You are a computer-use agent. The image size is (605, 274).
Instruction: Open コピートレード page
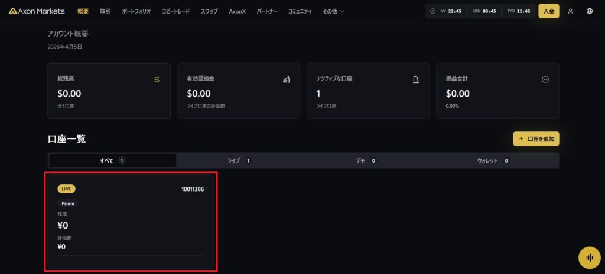click(175, 11)
